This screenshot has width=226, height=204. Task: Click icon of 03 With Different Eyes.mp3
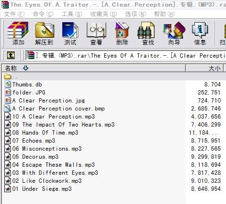pyautogui.click(x=8, y=173)
